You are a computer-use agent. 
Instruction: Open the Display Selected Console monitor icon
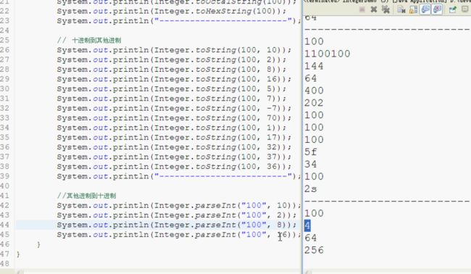(464, 9)
